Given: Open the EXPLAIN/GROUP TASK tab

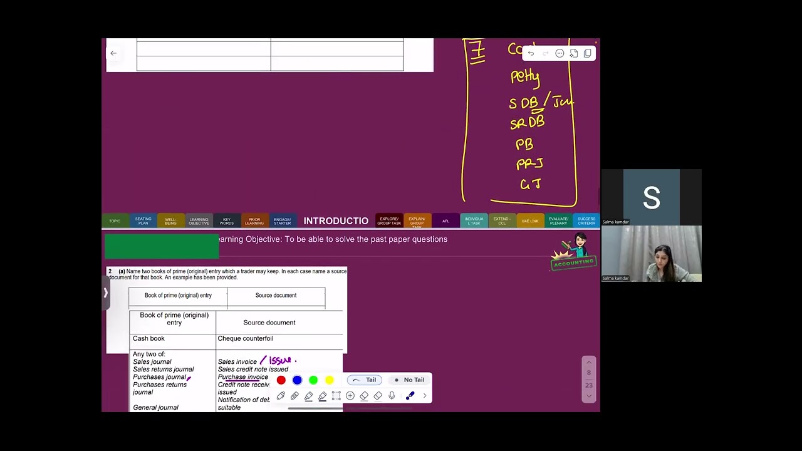Looking at the screenshot, I should 417,221.
